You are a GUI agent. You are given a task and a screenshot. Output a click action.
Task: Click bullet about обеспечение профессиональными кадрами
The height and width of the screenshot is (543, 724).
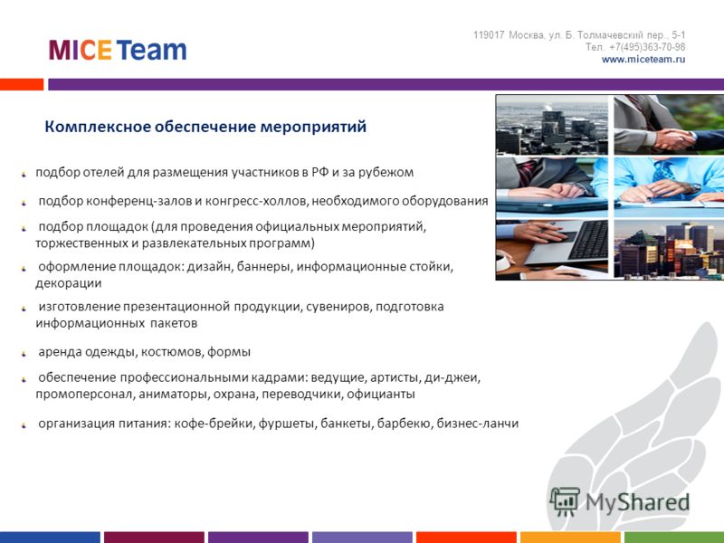pyautogui.click(x=258, y=386)
